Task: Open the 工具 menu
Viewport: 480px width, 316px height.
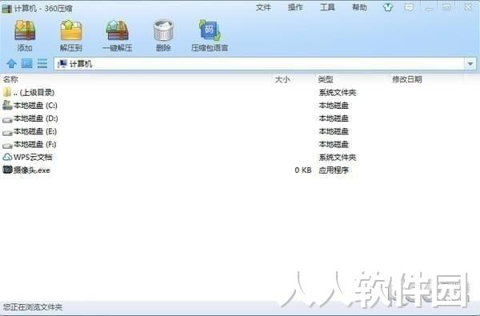Action: pos(327,7)
